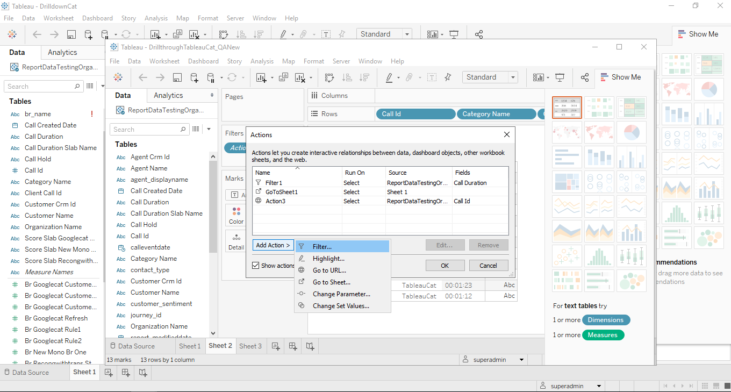Choose Go to URL... from Add Action menu

342,270
